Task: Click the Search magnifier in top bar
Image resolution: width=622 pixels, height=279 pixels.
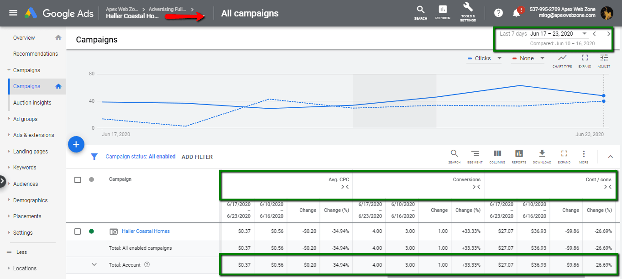Action: [x=420, y=11]
